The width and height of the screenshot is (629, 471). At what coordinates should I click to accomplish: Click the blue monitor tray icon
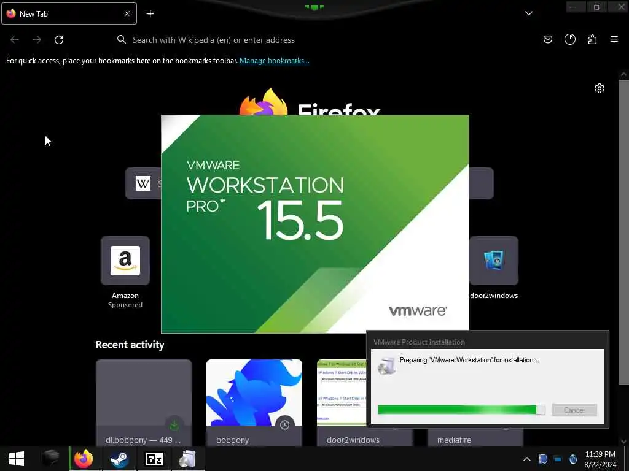coord(557,459)
